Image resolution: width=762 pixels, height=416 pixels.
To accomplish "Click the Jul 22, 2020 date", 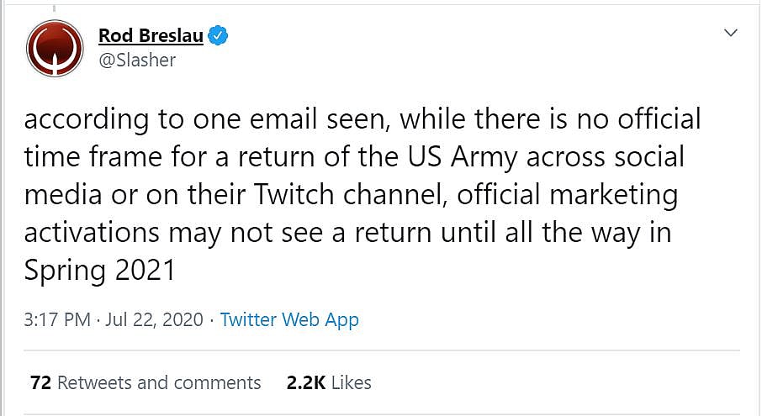I will [x=156, y=320].
